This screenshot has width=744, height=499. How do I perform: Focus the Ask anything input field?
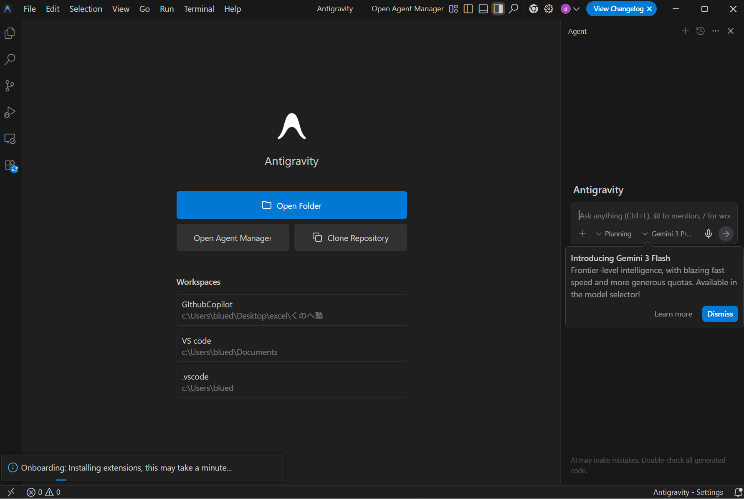click(x=653, y=216)
